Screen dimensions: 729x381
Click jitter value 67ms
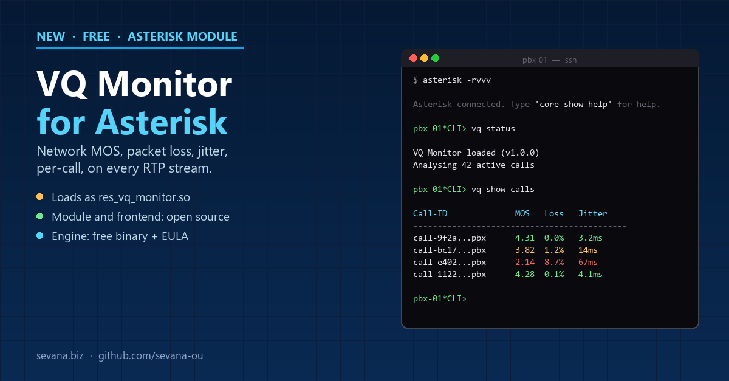pyautogui.click(x=588, y=262)
